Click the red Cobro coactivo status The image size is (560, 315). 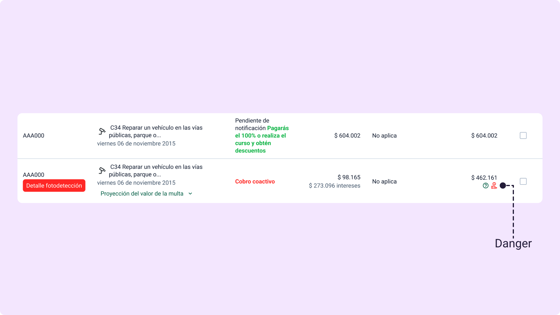255,181
